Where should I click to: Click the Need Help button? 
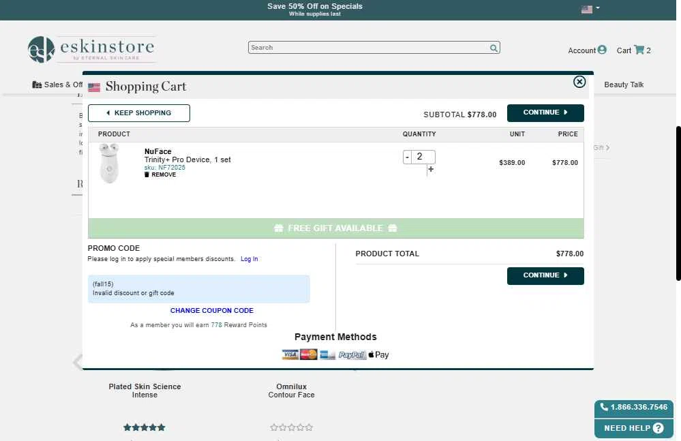pos(634,429)
